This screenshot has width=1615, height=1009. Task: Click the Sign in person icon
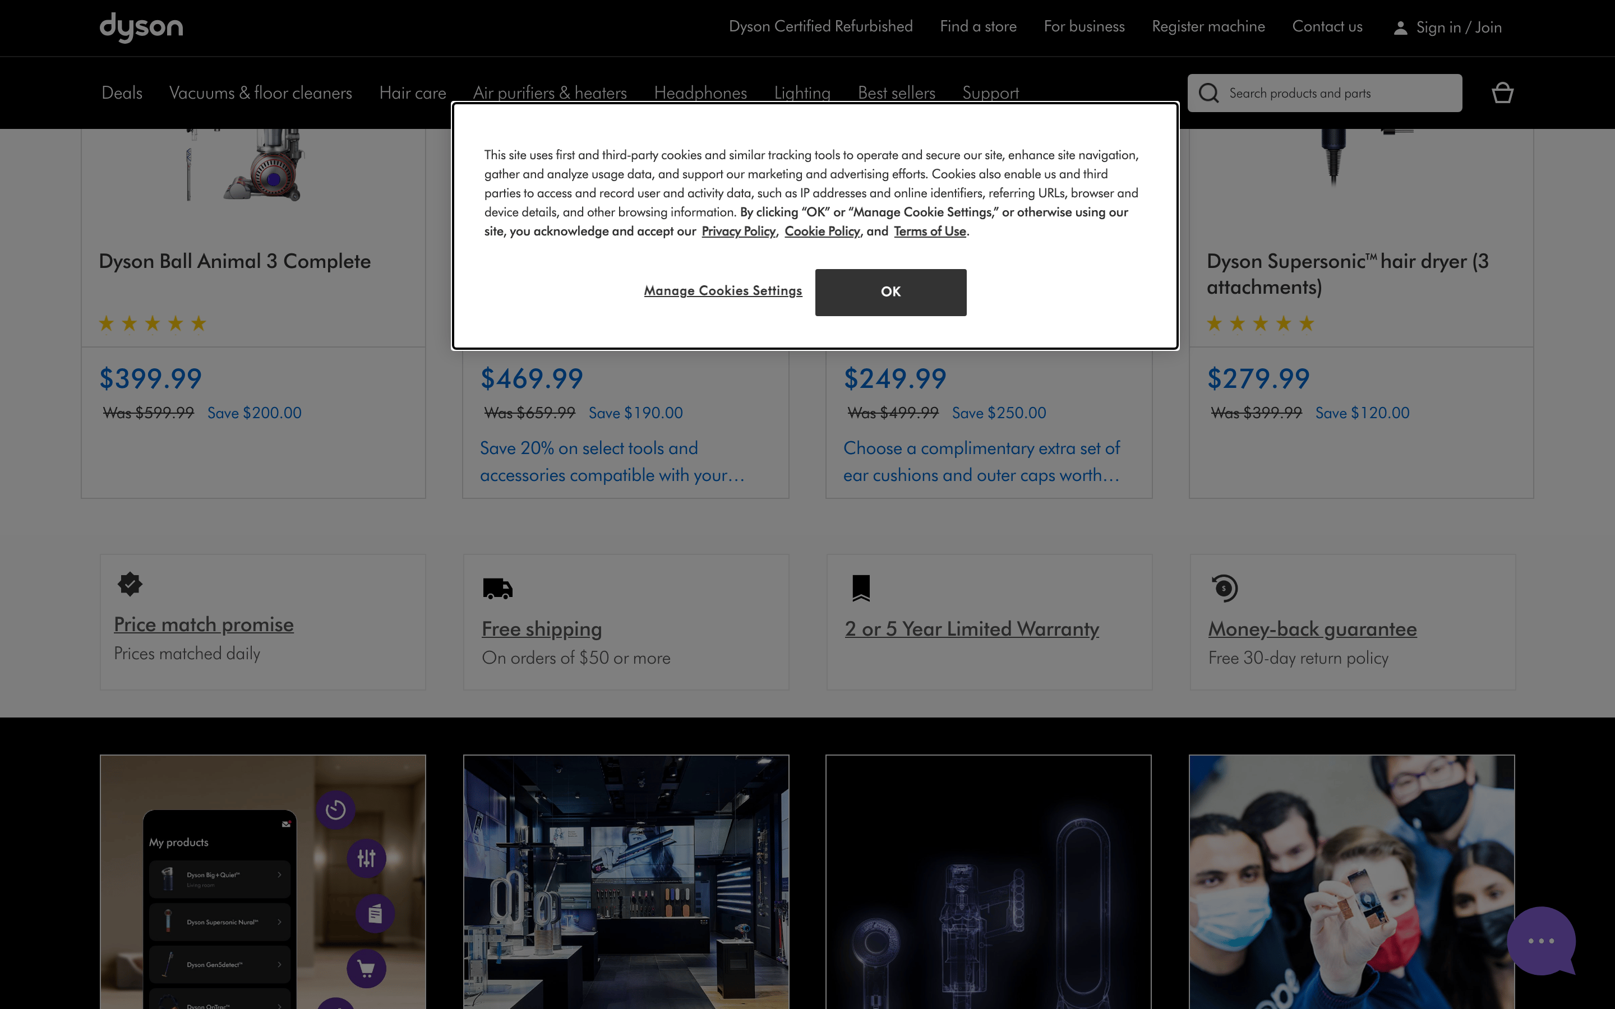pos(1400,27)
